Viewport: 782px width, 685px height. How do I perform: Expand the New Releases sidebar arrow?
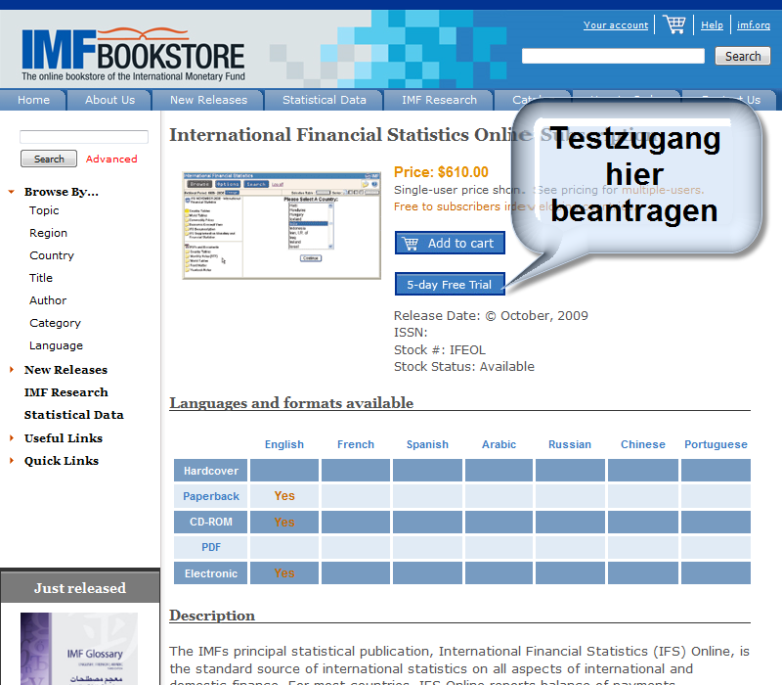coord(11,370)
